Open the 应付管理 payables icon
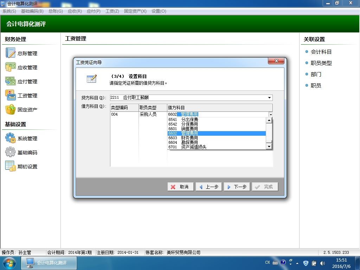Screen dimensions: 360x270 click(10, 81)
